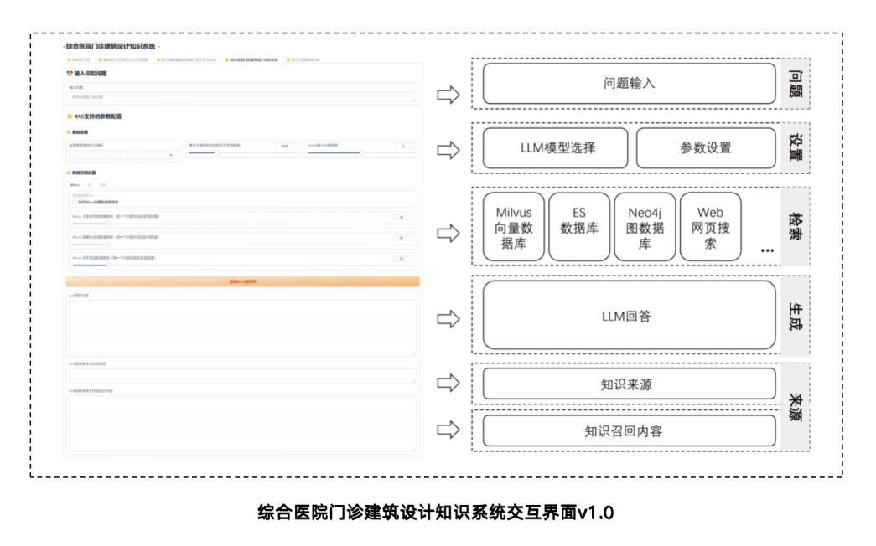Toggle the Milvus vector database retrieval checkbox
The image size is (876, 546).
(x=75, y=202)
